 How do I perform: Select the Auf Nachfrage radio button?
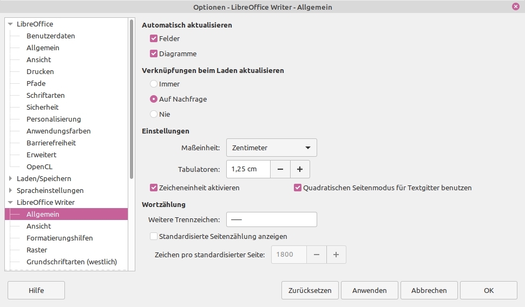154,99
